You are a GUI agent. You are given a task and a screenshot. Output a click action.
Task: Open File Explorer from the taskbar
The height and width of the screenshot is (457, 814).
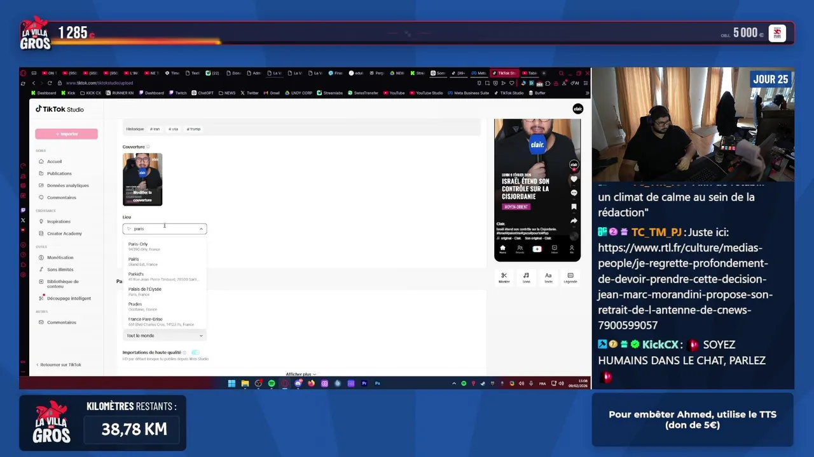pos(245,383)
